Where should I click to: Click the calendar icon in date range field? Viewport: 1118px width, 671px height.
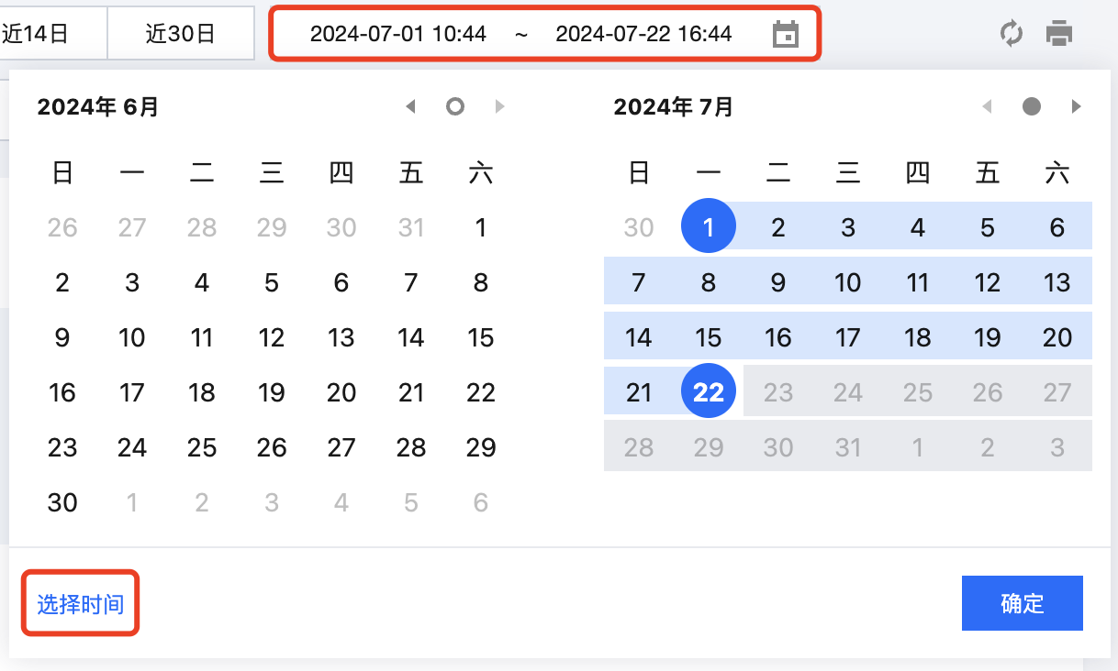(x=786, y=35)
